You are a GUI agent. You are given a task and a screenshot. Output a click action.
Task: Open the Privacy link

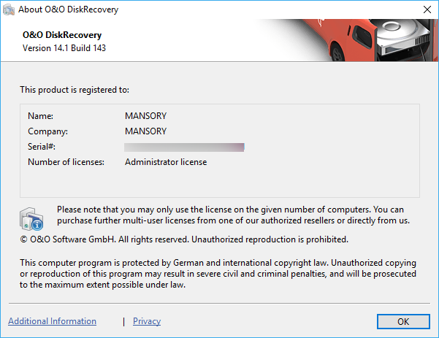(x=147, y=321)
